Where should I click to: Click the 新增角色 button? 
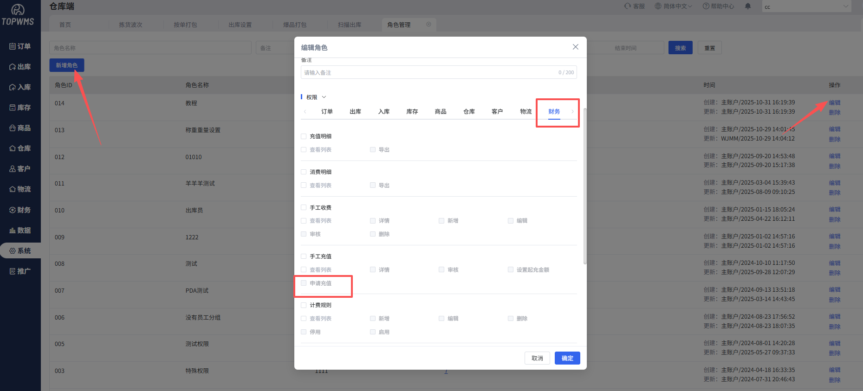[x=67, y=65]
